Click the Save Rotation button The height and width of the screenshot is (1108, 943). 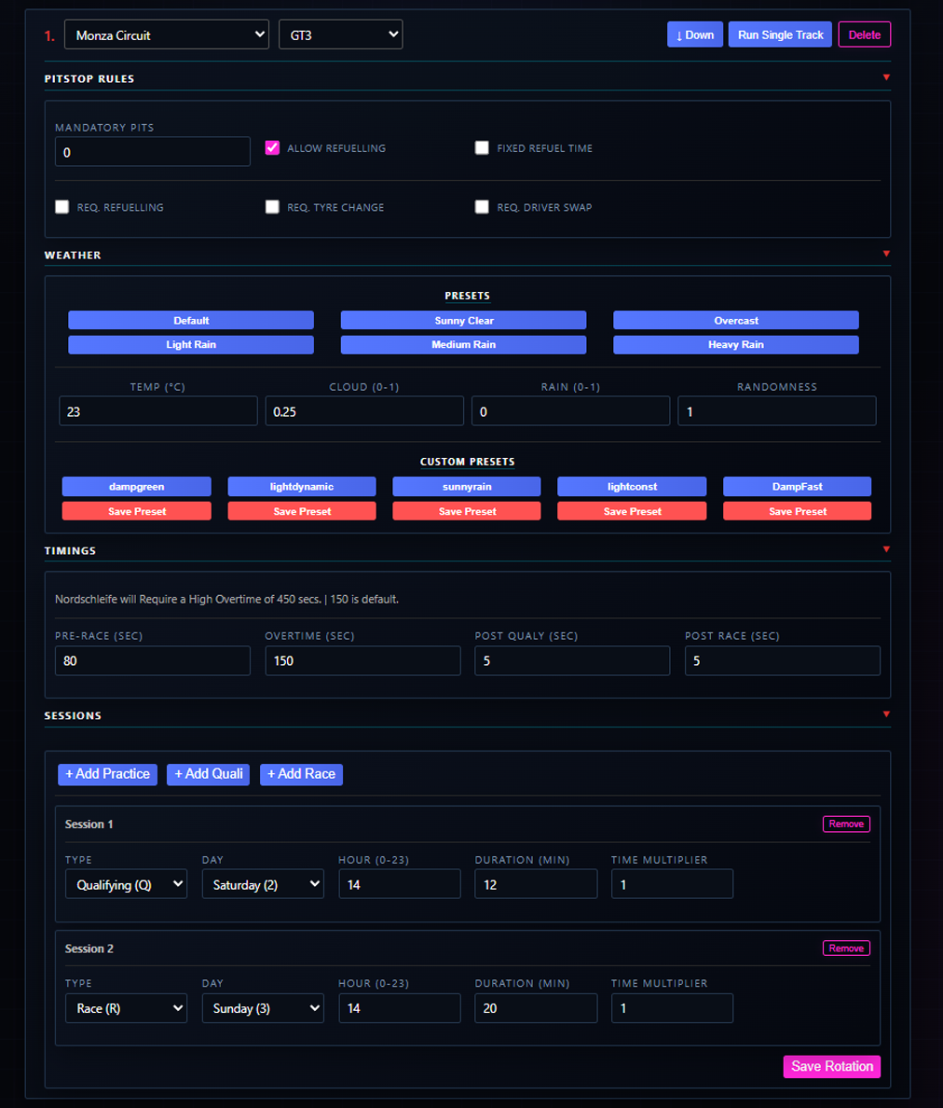832,1066
